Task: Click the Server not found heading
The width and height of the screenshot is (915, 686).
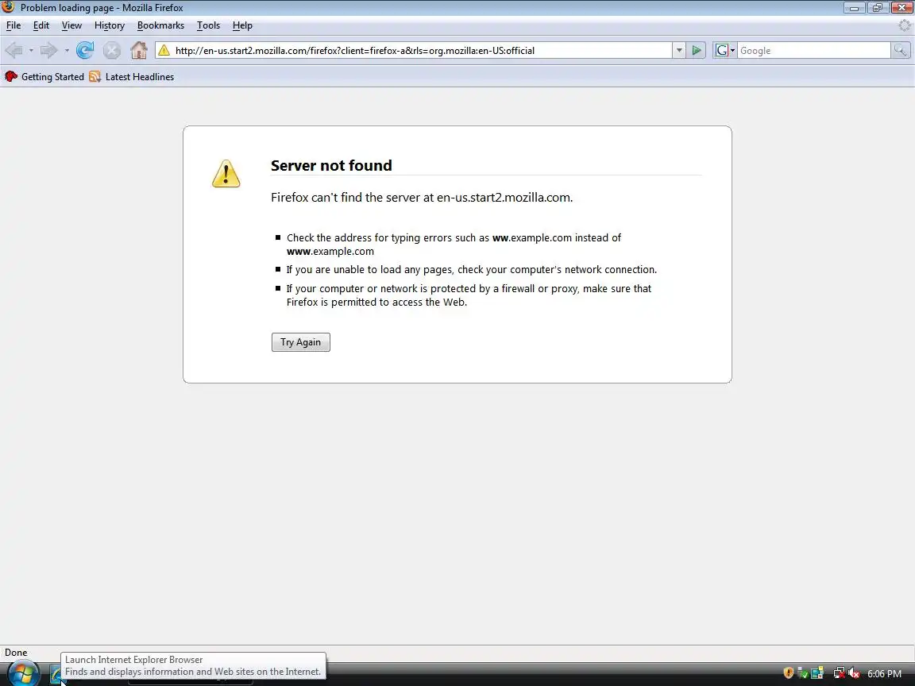Action: tap(331, 166)
